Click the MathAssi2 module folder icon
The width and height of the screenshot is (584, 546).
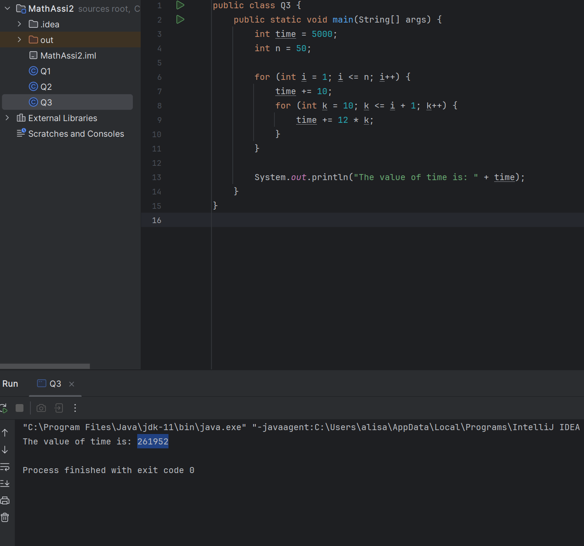point(21,9)
